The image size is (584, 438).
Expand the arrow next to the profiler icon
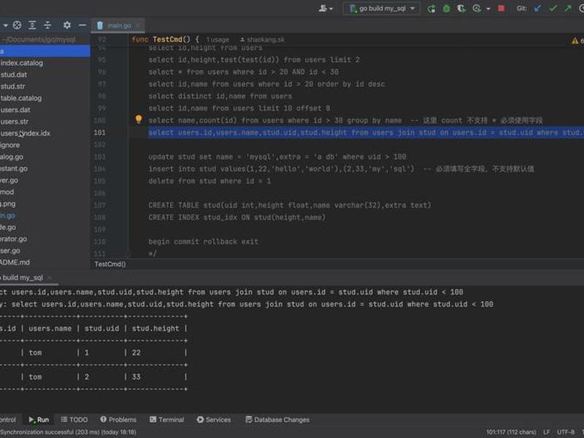(x=488, y=9)
